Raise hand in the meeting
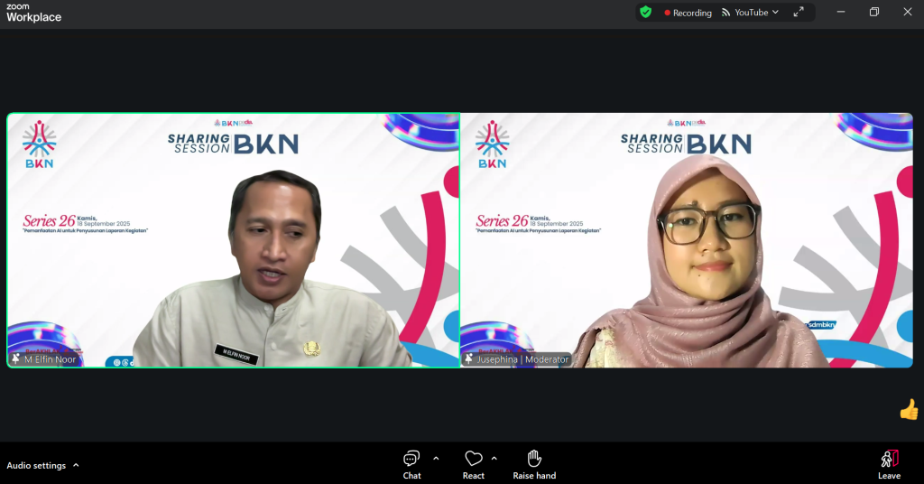The width and height of the screenshot is (924, 484). coord(534,464)
